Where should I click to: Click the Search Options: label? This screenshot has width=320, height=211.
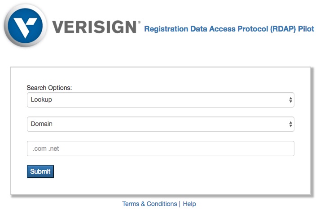tap(49, 88)
